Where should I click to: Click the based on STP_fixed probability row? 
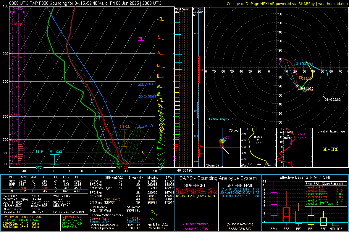(x=324, y=204)
